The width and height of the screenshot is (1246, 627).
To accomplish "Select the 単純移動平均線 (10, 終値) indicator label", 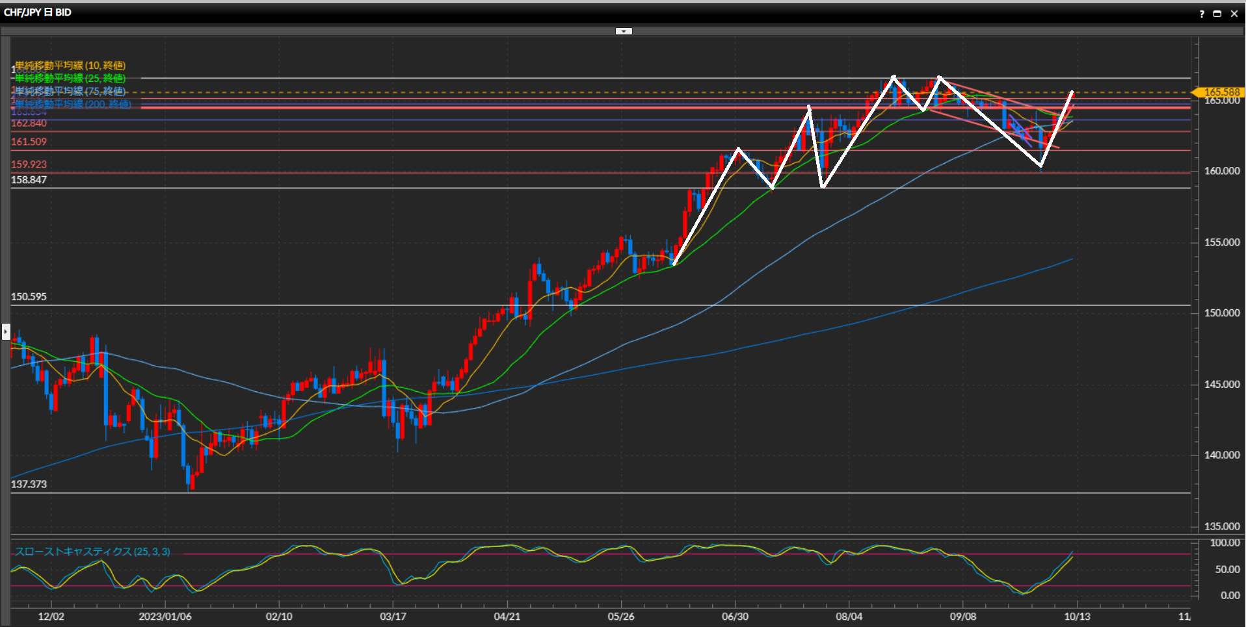I will pyautogui.click(x=70, y=66).
